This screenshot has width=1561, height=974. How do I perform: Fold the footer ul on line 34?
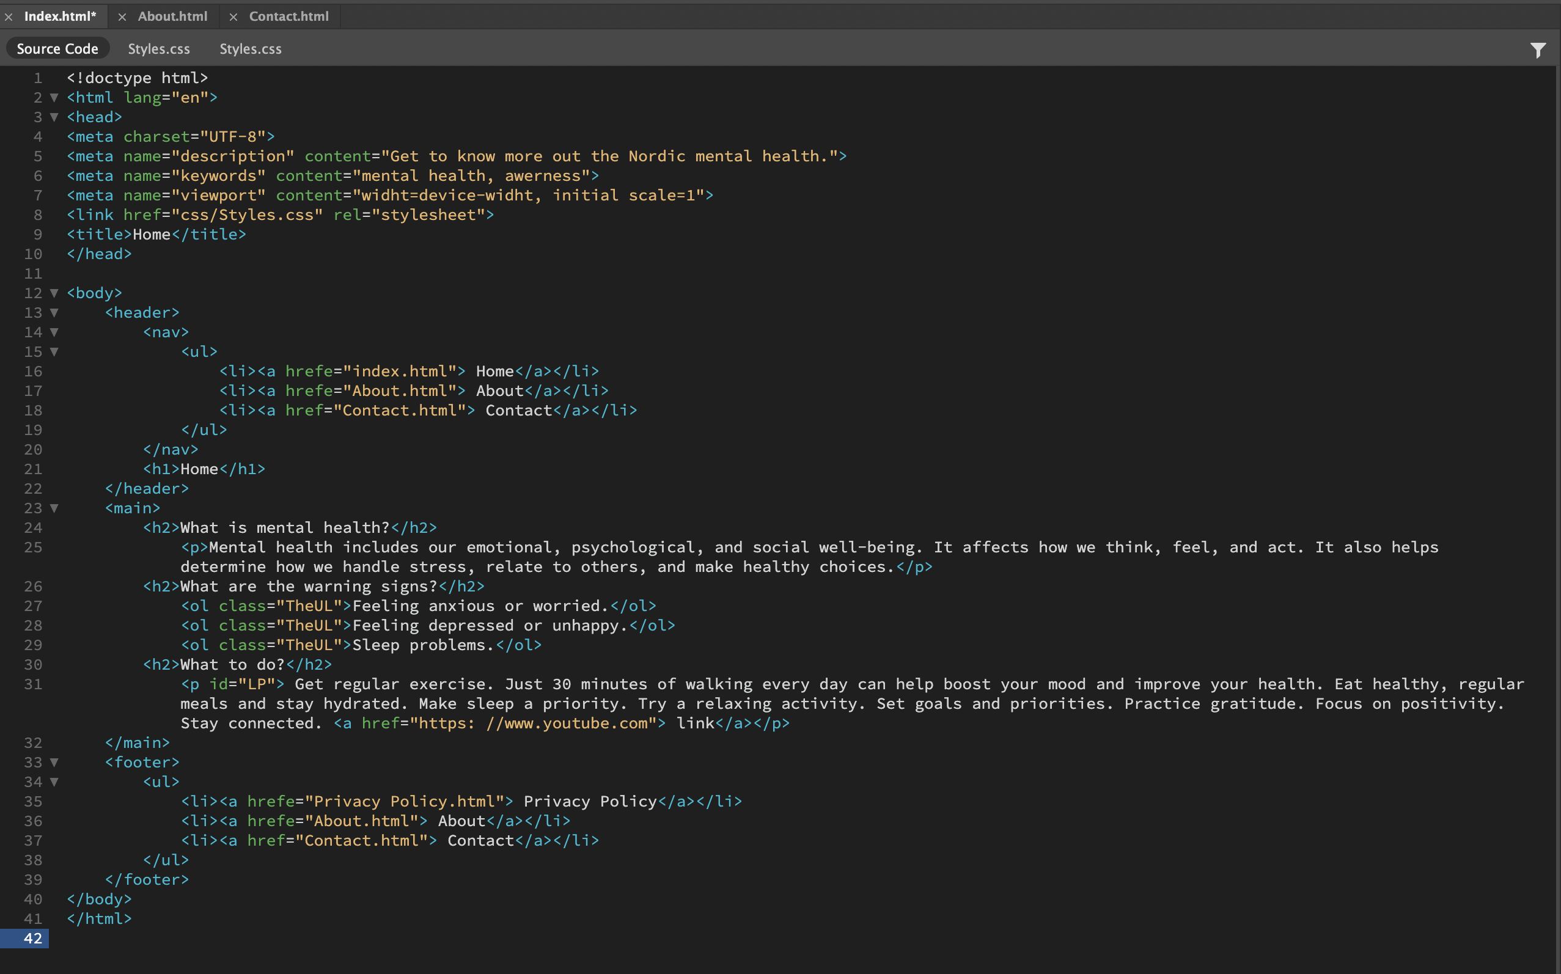55,782
